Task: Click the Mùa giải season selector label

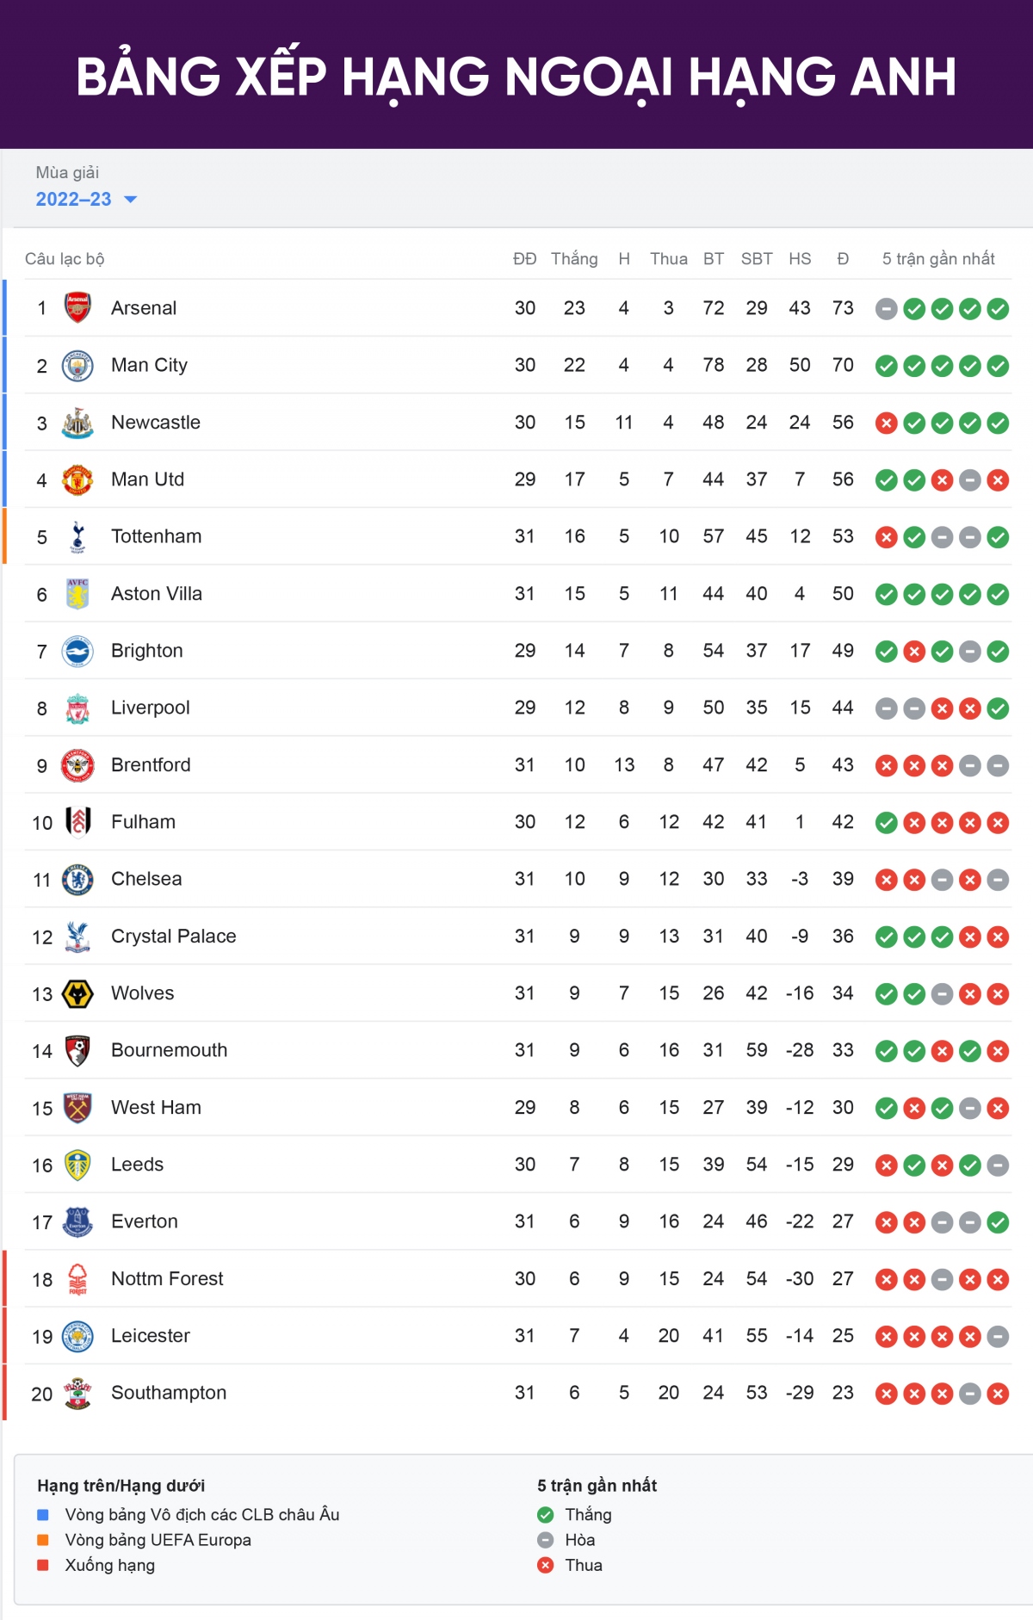Action: pos(67,173)
